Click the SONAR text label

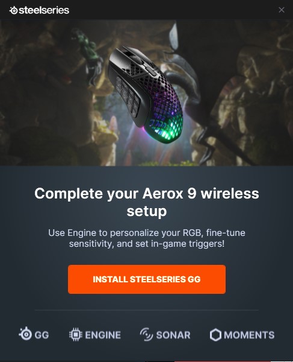[x=173, y=335]
